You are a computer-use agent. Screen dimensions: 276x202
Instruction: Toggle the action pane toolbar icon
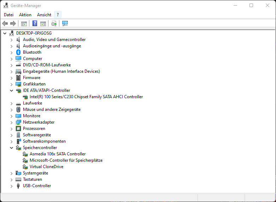[x=43, y=23]
